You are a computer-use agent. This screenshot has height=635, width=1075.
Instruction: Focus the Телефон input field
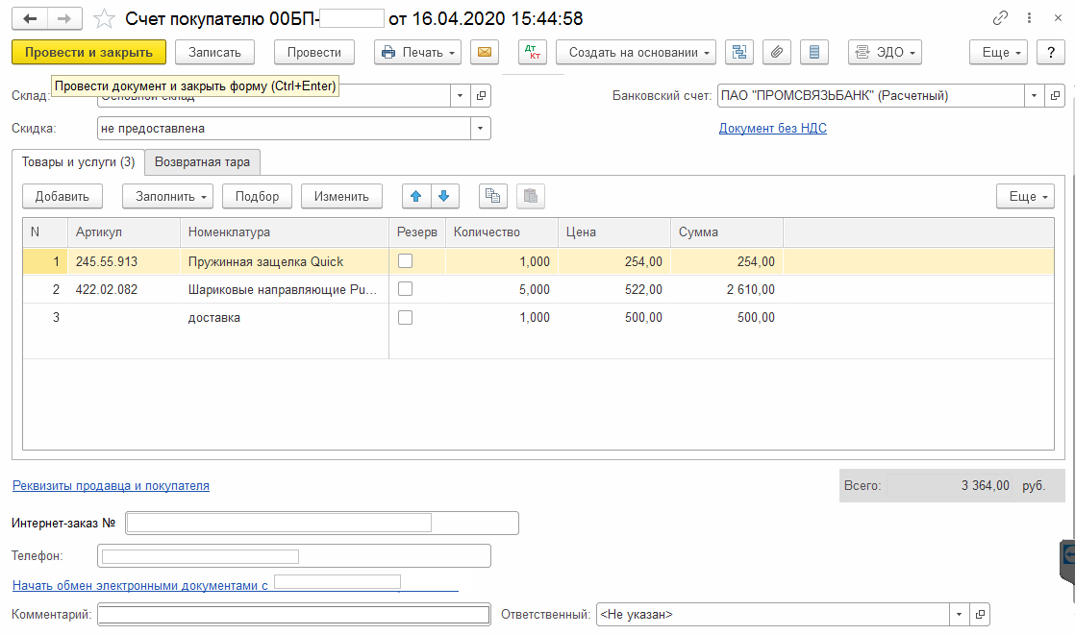(x=294, y=556)
